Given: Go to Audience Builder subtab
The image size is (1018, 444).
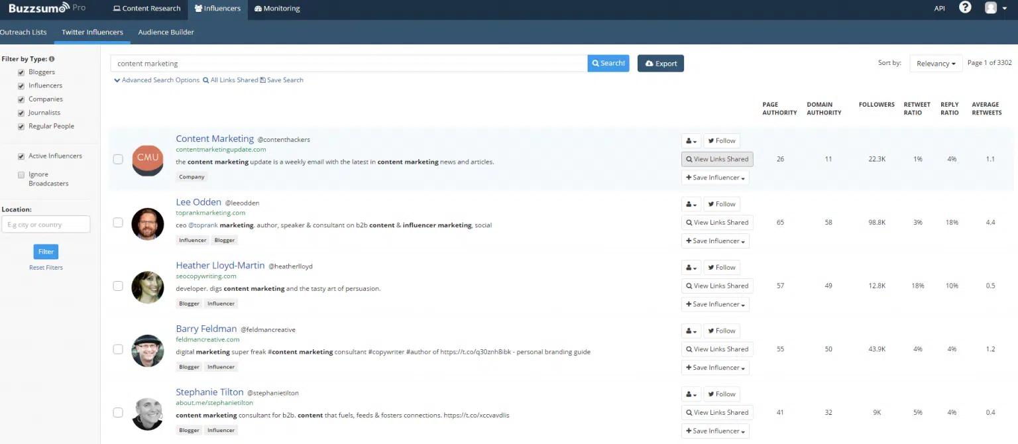Looking at the screenshot, I should [x=166, y=32].
